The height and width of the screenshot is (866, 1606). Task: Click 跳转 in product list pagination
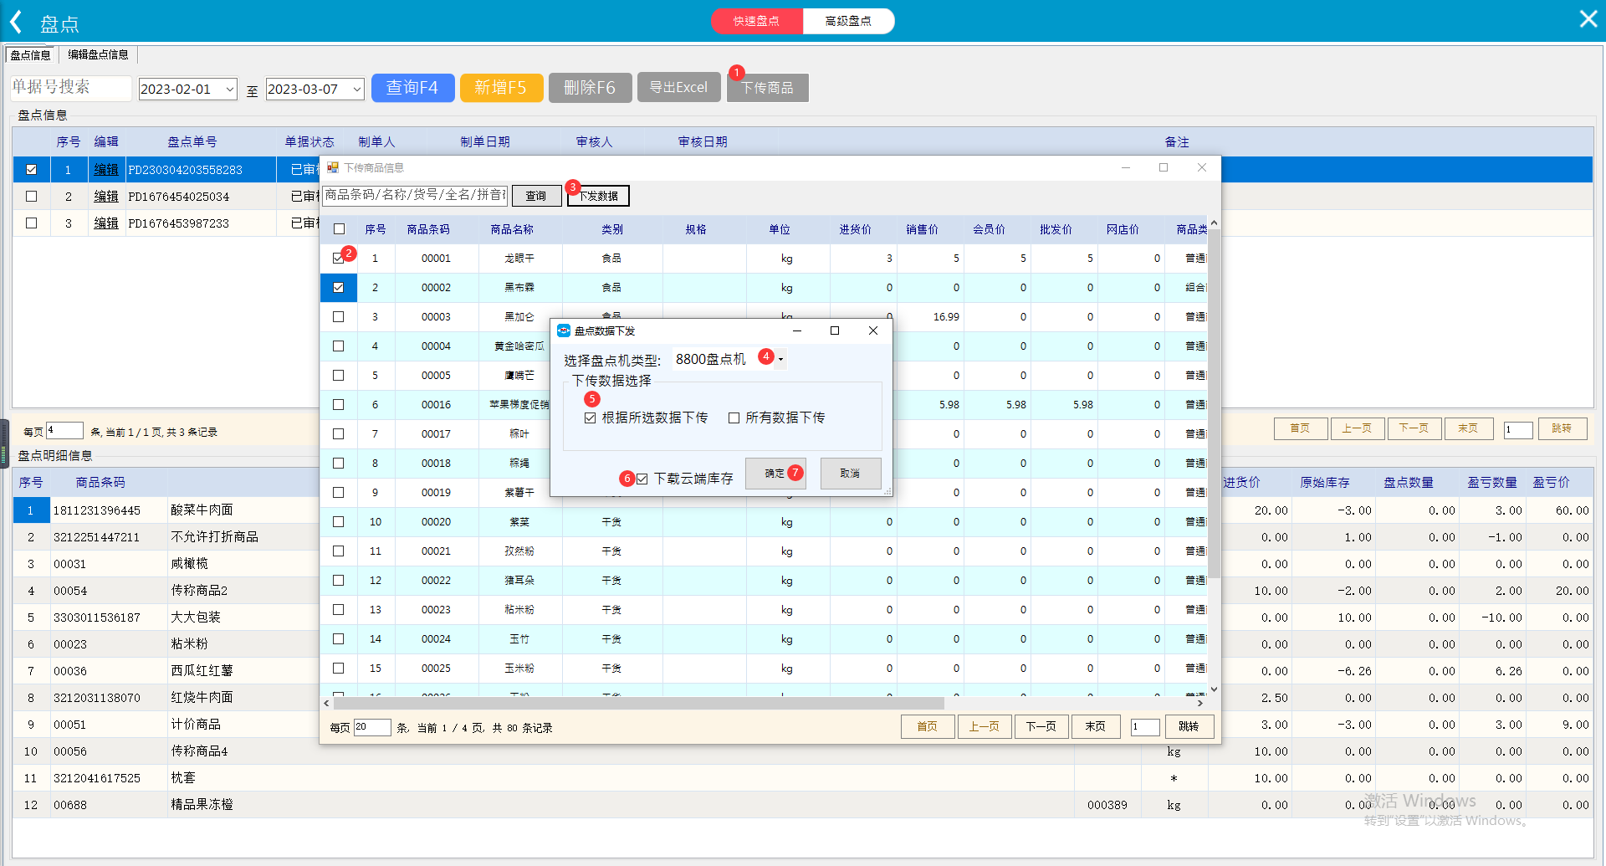click(x=1189, y=726)
